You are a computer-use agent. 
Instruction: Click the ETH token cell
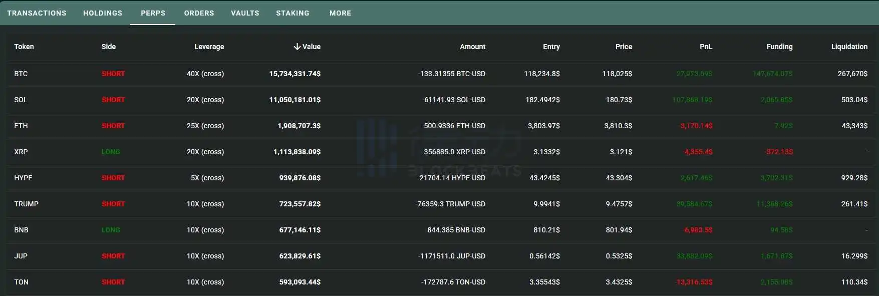pos(21,126)
